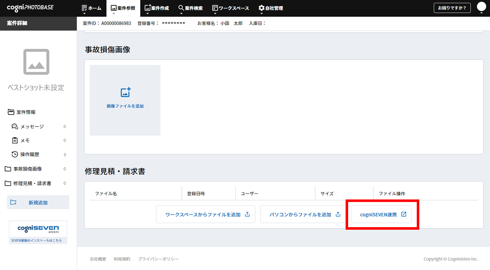
Task: Expand the 案件検索 dropdown
Action: click(190, 8)
